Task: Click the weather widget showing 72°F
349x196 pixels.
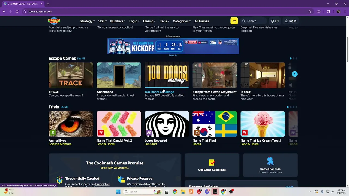Action: tap(9, 192)
